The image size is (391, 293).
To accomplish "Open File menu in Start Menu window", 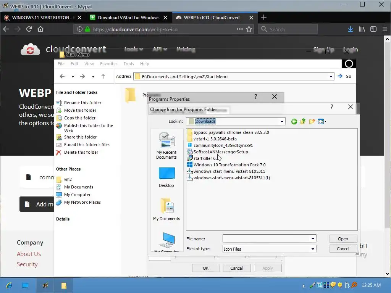I will (61, 64).
